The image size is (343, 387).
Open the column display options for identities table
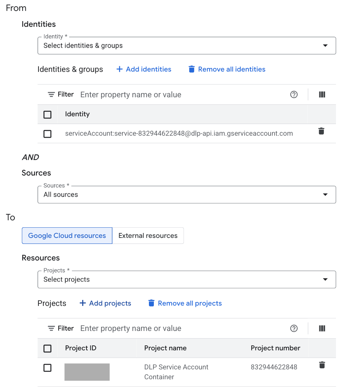coord(321,94)
